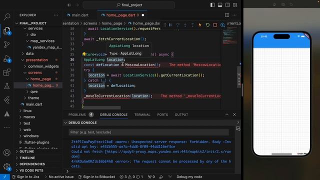Image resolution: width=320 pixels, height=180 pixels.
Task: Switch to OUTPUT panel tab
Action: click(181, 114)
